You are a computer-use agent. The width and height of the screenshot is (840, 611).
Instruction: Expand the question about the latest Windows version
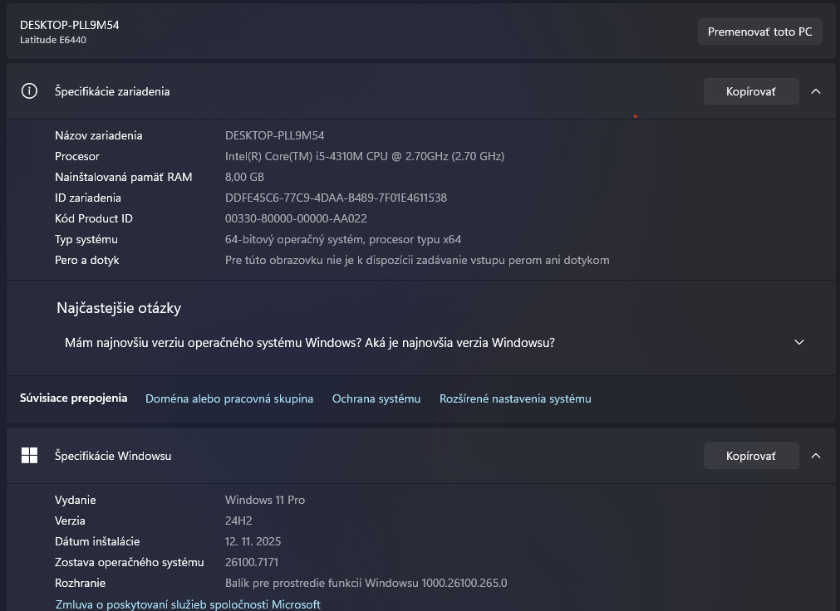coord(798,342)
